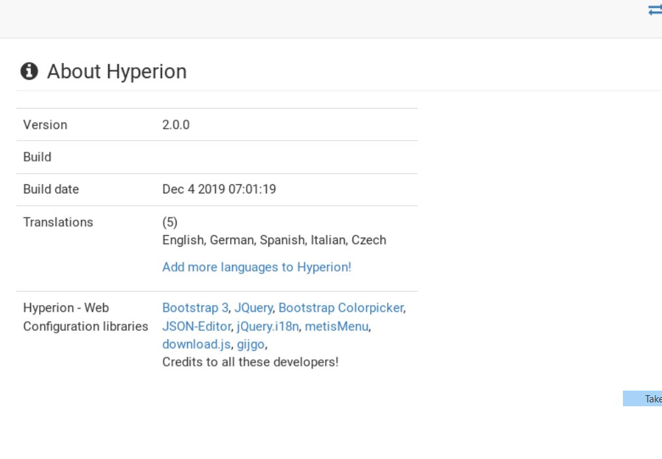
Task: Click the Translations label
Action: (x=58, y=222)
